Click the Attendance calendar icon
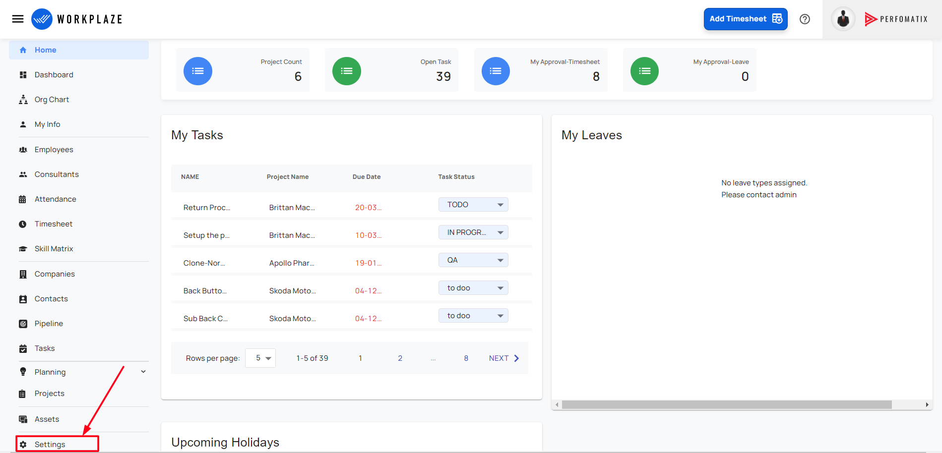 23,199
